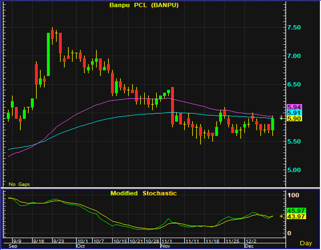Image resolution: width=321 pixels, height=250 pixels.
Task: Click the 7.50 price axis level
Action: [294, 27]
